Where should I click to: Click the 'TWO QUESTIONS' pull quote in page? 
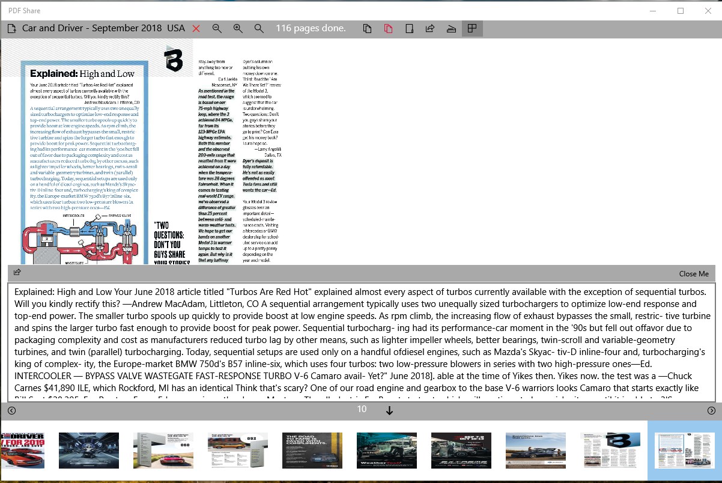coord(172,243)
